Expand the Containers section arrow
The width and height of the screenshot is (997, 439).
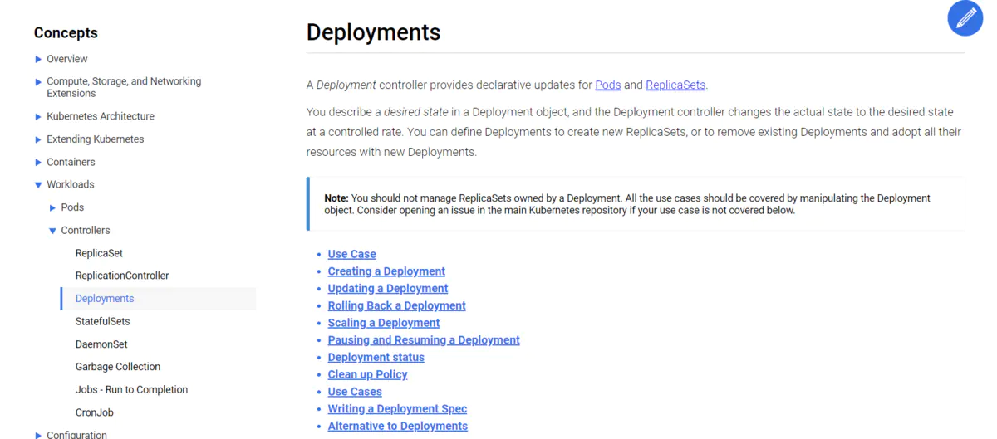[x=38, y=163]
